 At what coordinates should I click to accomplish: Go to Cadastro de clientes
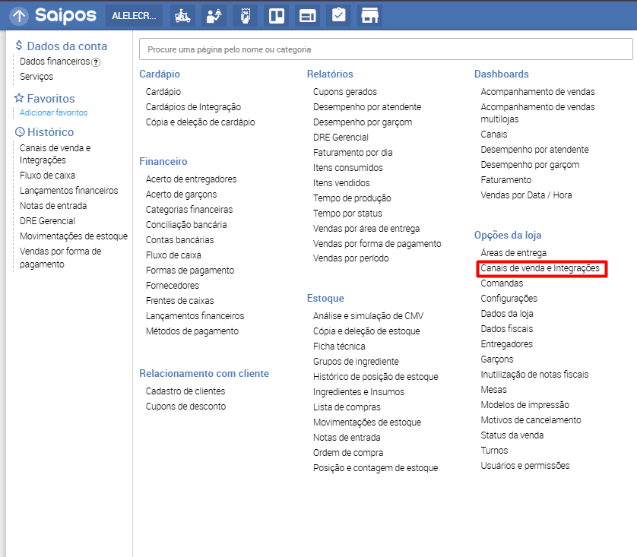[x=185, y=391]
